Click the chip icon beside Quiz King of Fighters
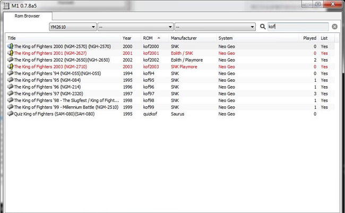 [10, 114]
